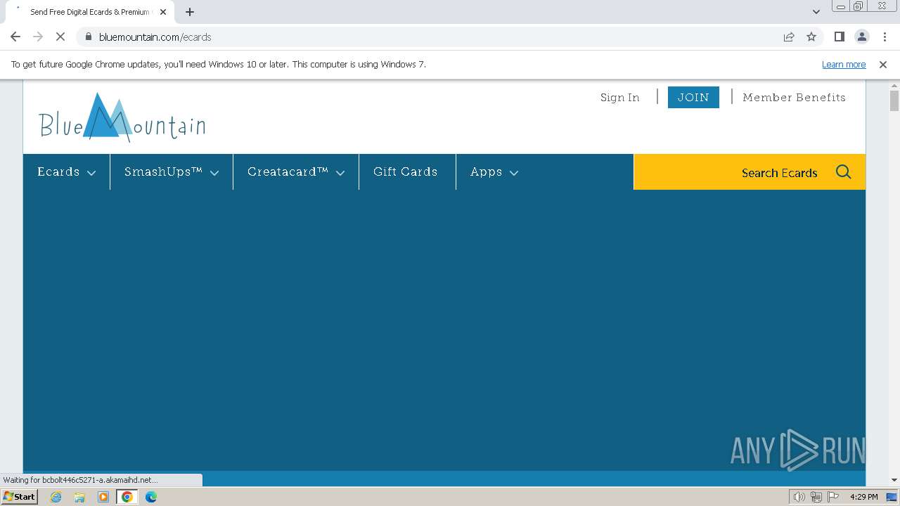Expand the Creatacard chevron arrow
Screen dimensions: 900x506
point(340,173)
